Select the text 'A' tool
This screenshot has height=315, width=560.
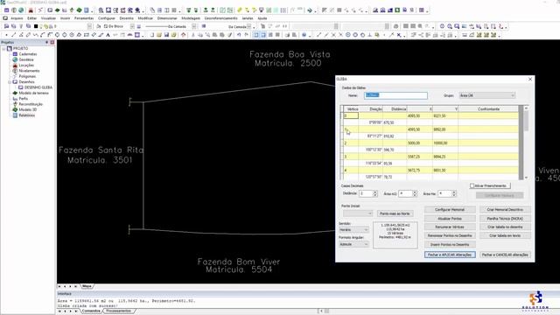coord(108,35)
